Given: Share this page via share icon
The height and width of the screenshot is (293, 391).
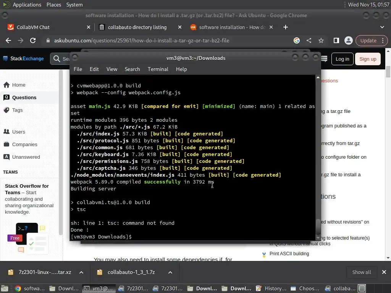Looking at the screenshot, I should [309, 40].
